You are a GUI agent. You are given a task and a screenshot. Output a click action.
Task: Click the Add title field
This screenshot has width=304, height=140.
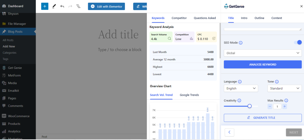pyautogui.click(x=118, y=35)
